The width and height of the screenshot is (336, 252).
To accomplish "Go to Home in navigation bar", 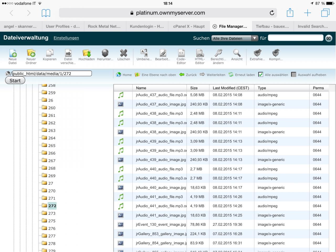I will [x=124, y=75].
